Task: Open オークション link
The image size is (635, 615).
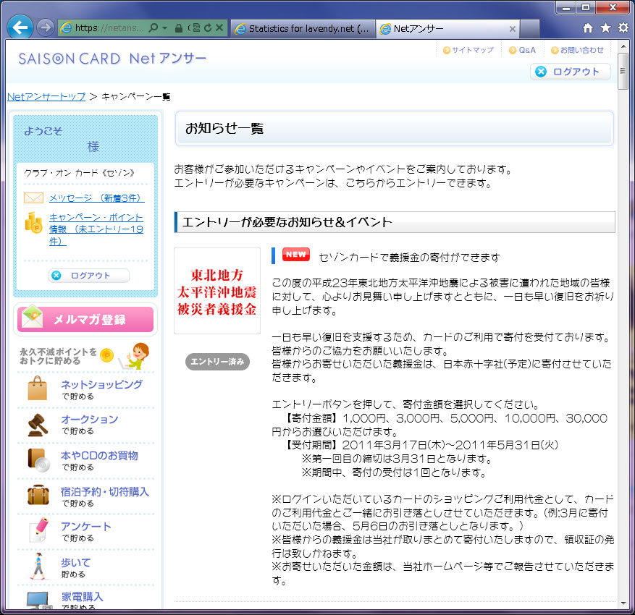Action: (90, 419)
